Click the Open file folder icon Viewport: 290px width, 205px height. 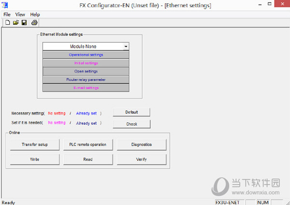16,23
